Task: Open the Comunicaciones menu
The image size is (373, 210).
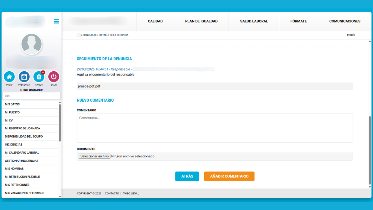Action: coord(345,21)
